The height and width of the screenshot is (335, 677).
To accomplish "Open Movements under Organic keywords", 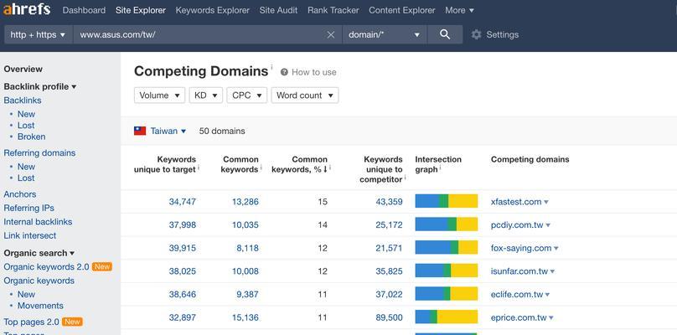I will click(x=40, y=306).
